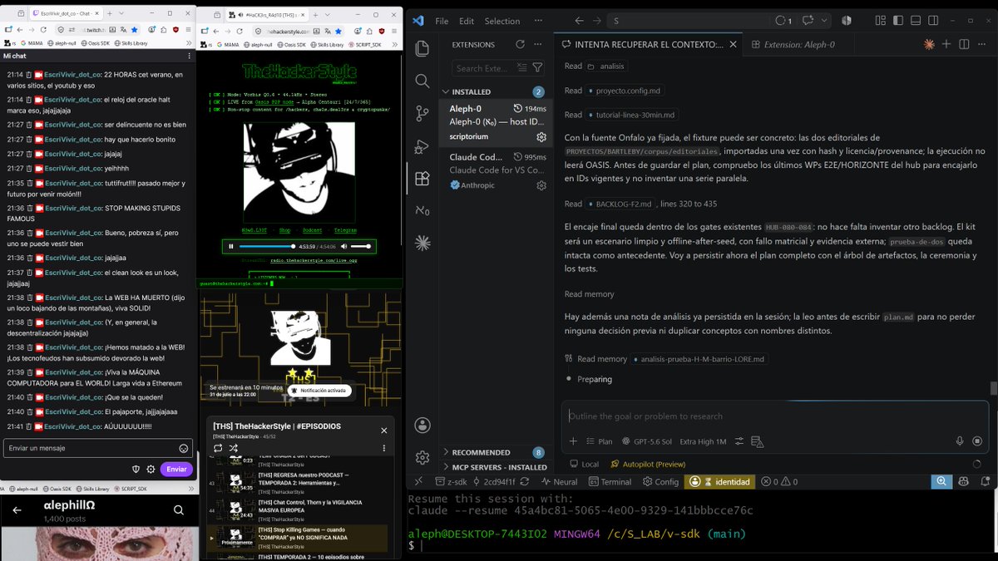The width and height of the screenshot is (998, 561).
Task: Adjust the radio player volume slider
Action: (361, 247)
